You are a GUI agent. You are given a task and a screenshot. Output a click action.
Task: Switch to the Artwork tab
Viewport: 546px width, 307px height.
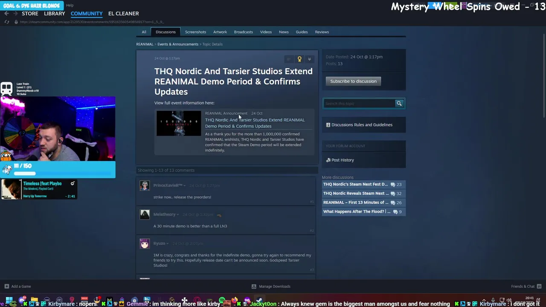220,32
